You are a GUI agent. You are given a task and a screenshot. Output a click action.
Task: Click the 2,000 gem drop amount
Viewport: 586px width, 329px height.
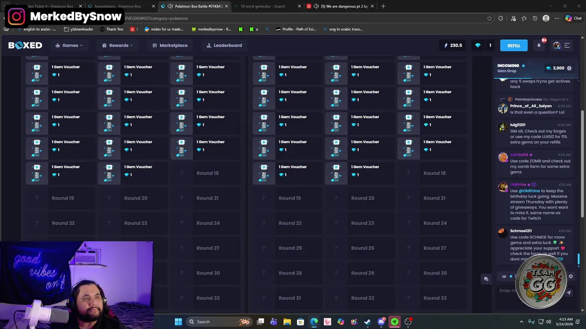coord(559,68)
